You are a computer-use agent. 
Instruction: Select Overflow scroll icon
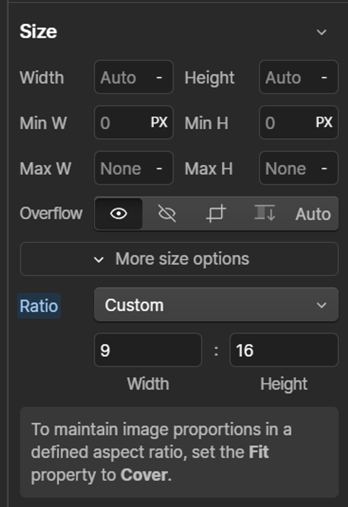pos(264,214)
